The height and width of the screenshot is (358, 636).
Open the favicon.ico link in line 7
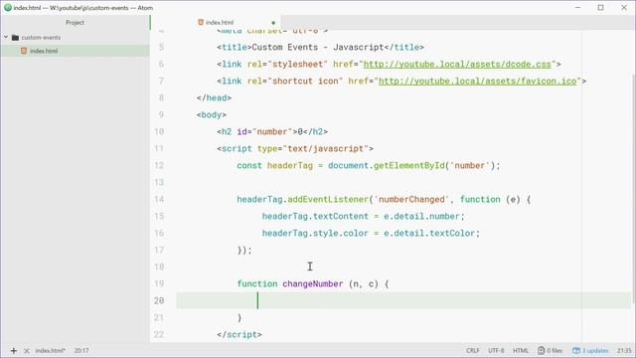tap(477, 82)
